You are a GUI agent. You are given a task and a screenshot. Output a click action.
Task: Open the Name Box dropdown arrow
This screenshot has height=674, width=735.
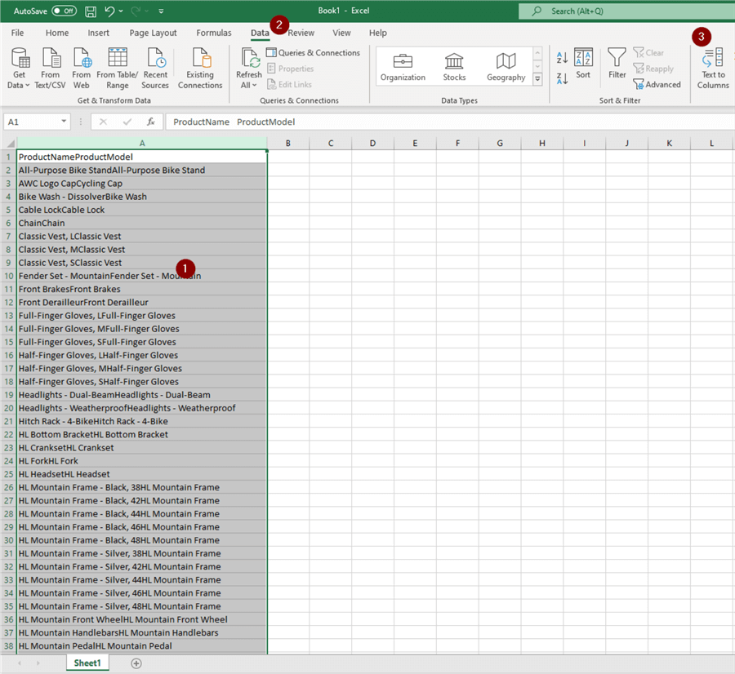[64, 122]
